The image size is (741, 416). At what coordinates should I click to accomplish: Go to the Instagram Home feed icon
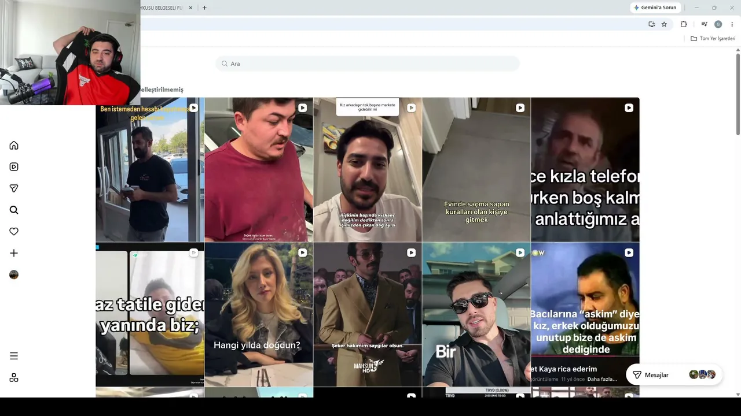14,145
